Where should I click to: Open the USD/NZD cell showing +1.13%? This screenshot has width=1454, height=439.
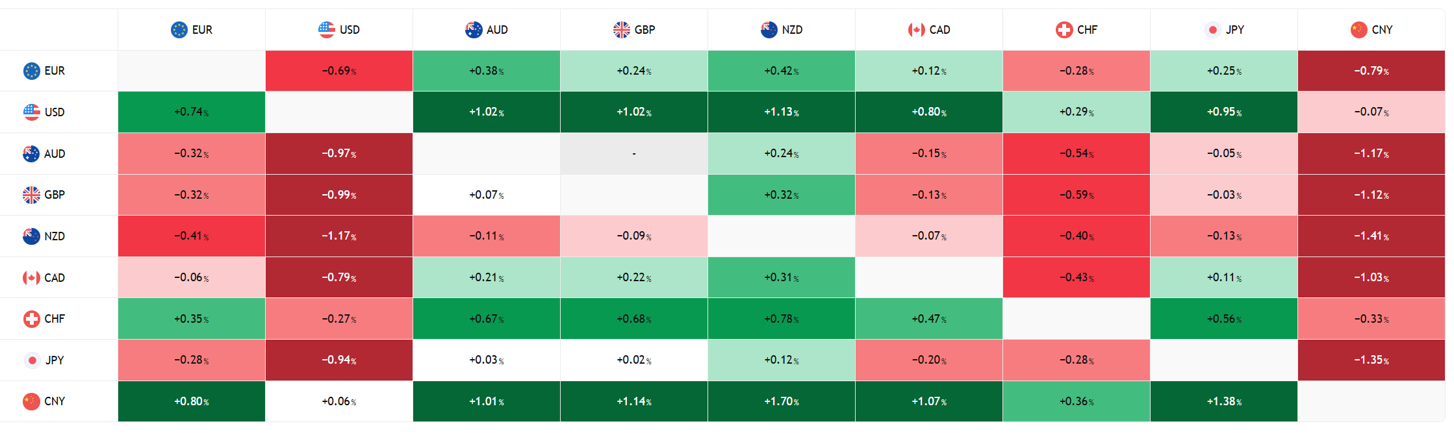tap(782, 112)
